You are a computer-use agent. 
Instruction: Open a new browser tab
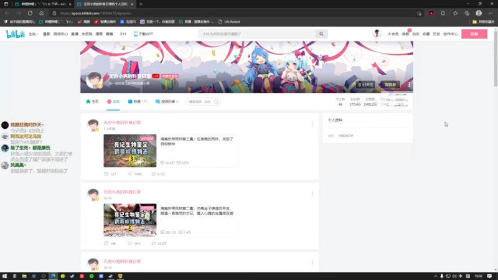[141, 4]
